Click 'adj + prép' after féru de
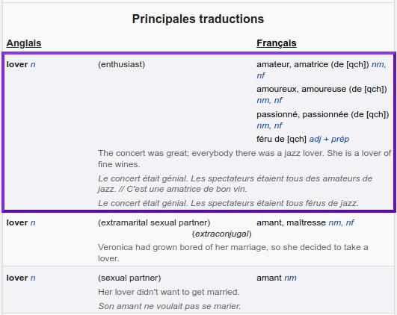The width and height of the screenshot is (397, 315). [329, 139]
